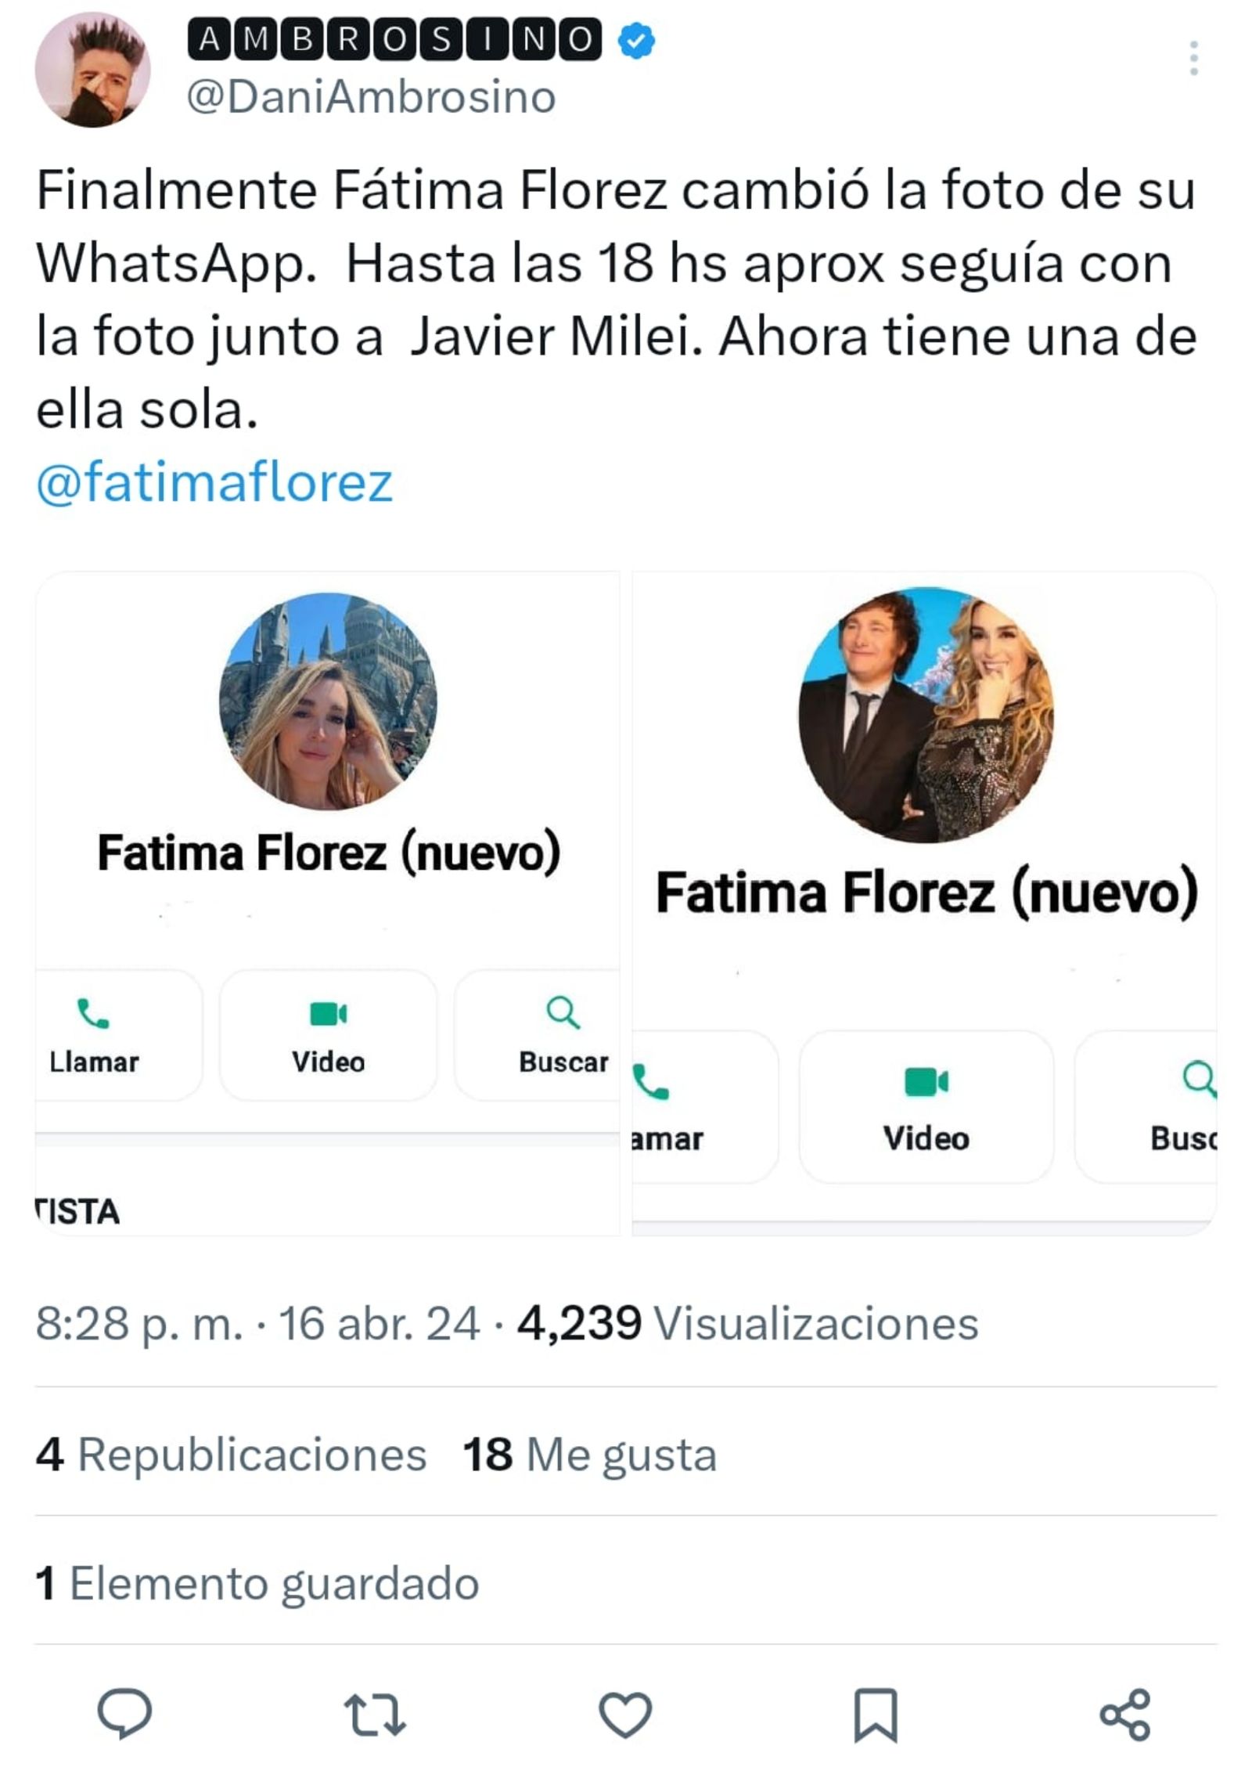
Task: Click the 1 Elemento guardado count
Action: pos(257,1583)
